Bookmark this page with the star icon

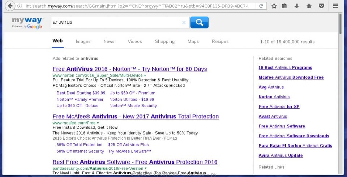click(x=274, y=6)
